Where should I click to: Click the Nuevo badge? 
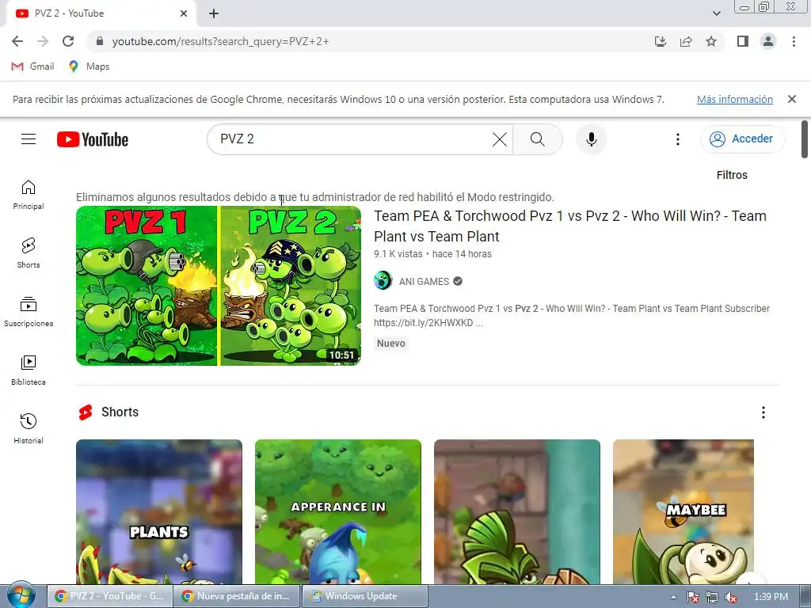click(391, 344)
